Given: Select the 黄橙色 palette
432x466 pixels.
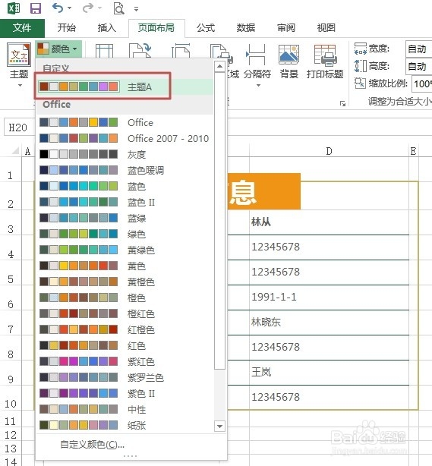Looking at the screenshot, I should click(125, 282).
